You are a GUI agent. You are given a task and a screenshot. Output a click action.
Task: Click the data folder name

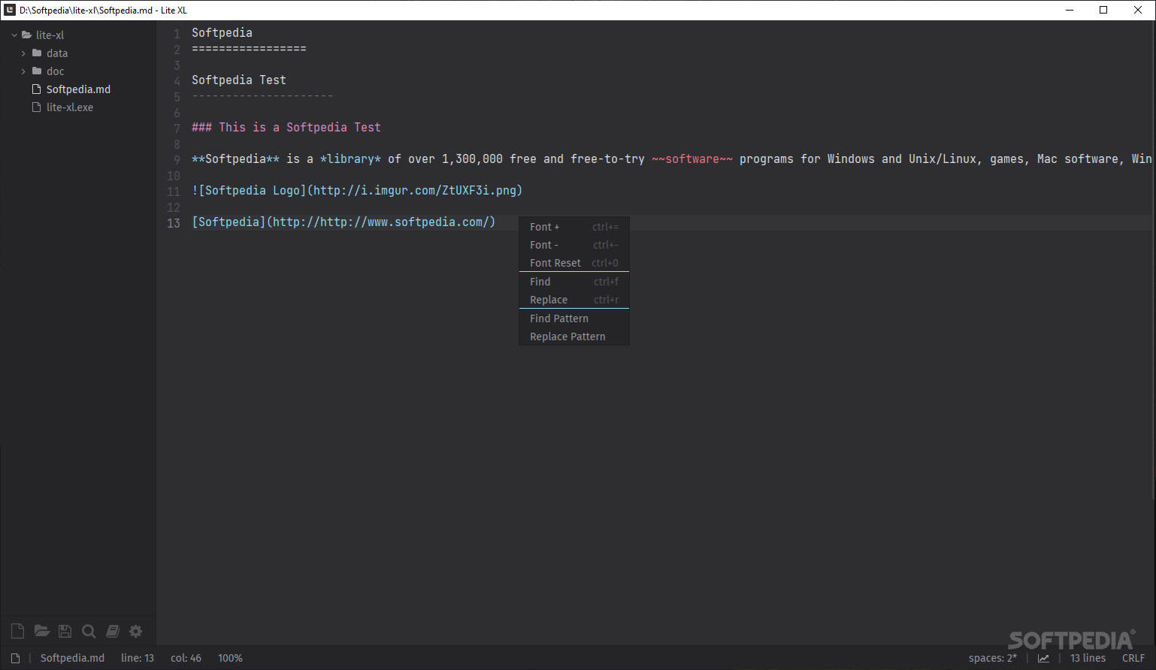[57, 53]
